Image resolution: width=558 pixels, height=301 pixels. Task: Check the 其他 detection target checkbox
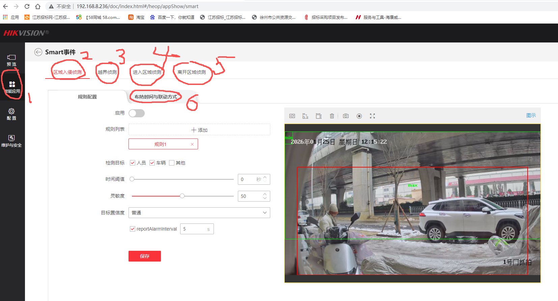coord(172,163)
